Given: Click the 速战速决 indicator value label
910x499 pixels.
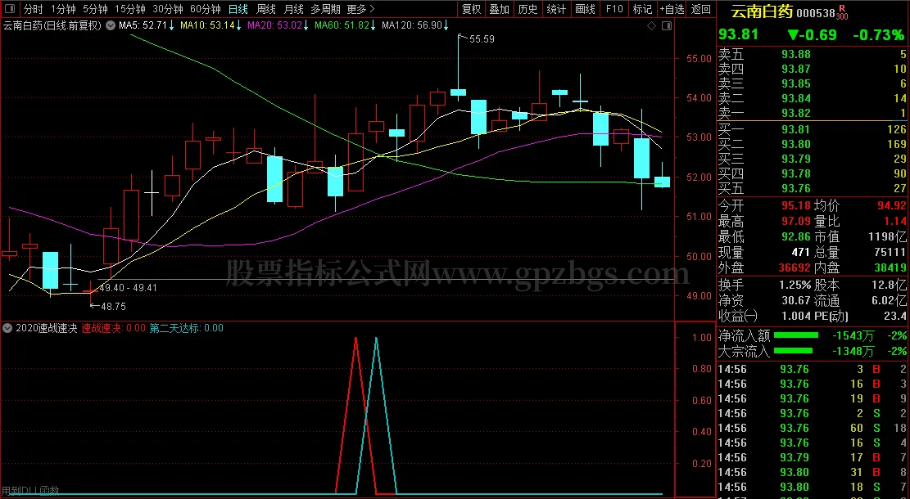Looking at the screenshot, I should coord(114,328).
